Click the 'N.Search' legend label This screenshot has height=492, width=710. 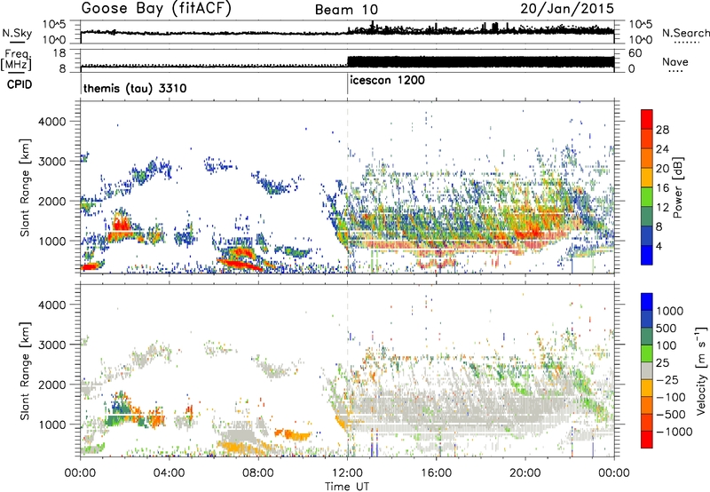click(x=685, y=33)
